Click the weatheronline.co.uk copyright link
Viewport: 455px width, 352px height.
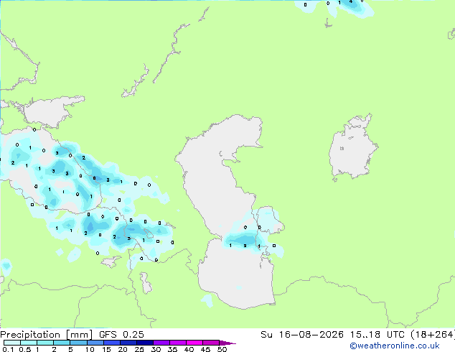click(x=395, y=346)
